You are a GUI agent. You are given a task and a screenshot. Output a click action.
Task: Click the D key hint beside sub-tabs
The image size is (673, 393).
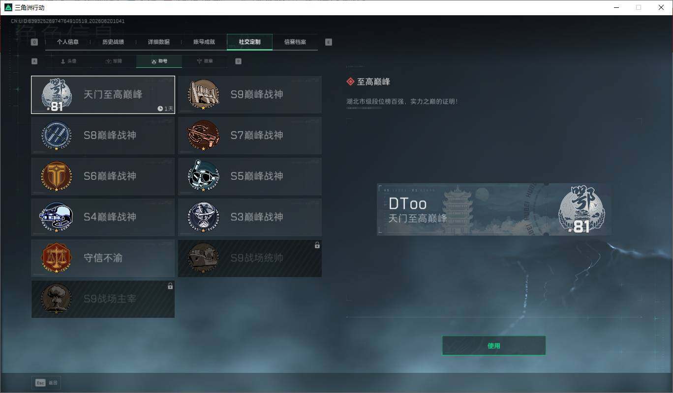tap(238, 61)
